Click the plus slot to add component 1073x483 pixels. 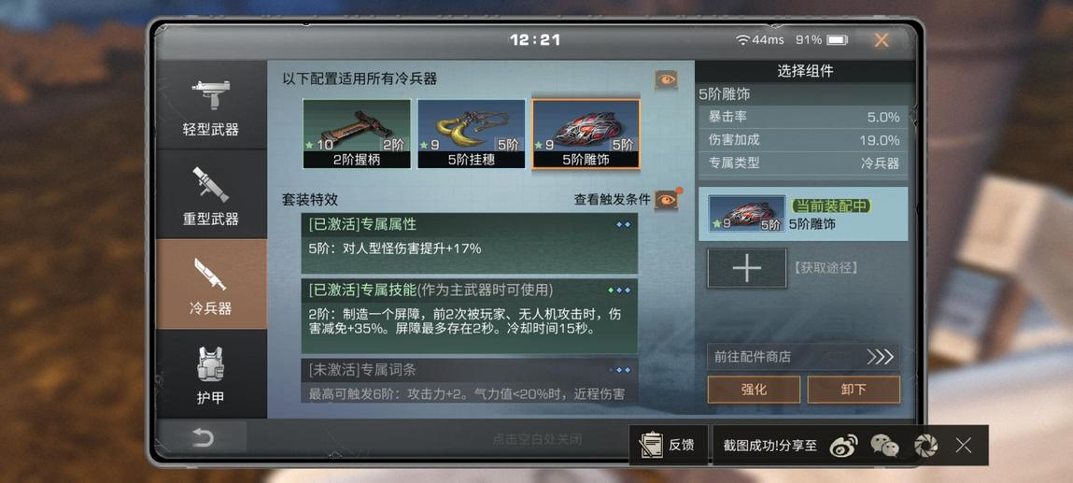click(x=746, y=268)
